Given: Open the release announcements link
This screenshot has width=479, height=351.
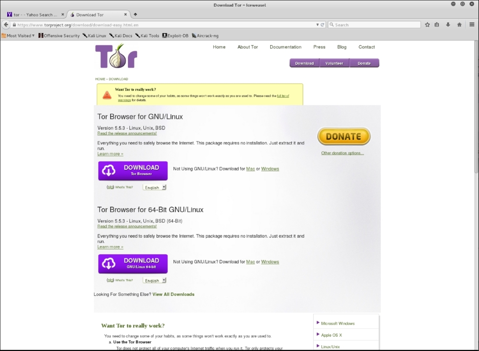Looking at the screenshot, I should [127, 133].
